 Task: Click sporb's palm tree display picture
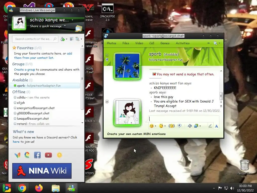click(x=127, y=66)
